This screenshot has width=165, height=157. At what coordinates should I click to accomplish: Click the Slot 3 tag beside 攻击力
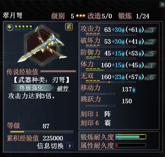pos(150,30)
